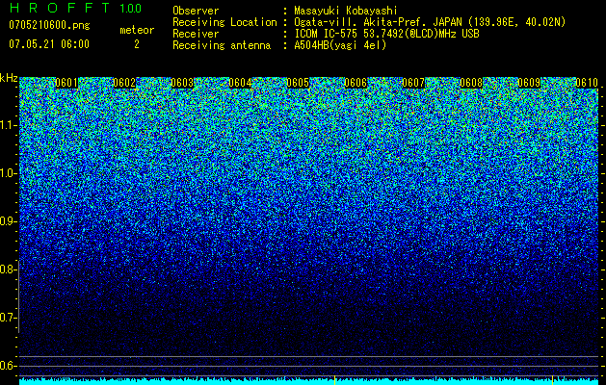Click the 1.1 frequency axis label

coord(7,125)
